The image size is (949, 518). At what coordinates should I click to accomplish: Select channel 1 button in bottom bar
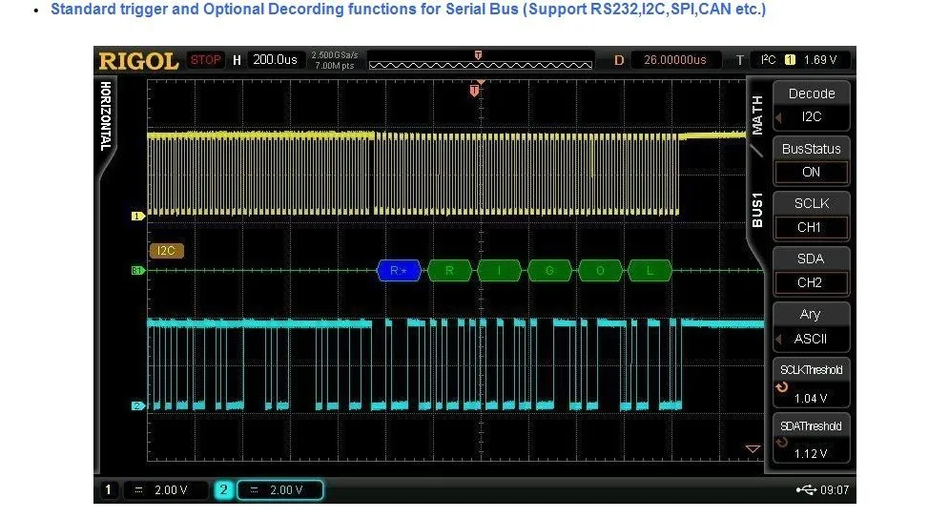109,489
